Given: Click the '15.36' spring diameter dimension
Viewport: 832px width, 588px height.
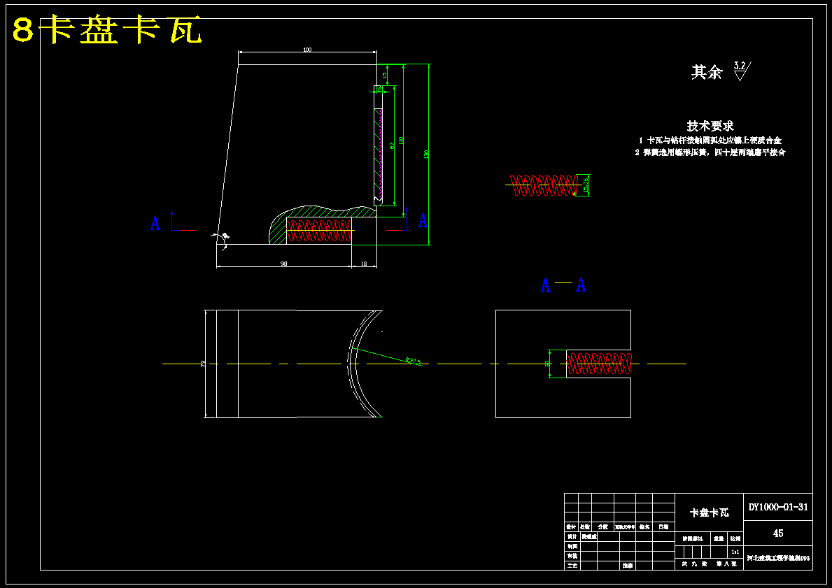Looking at the screenshot, I should (585, 185).
